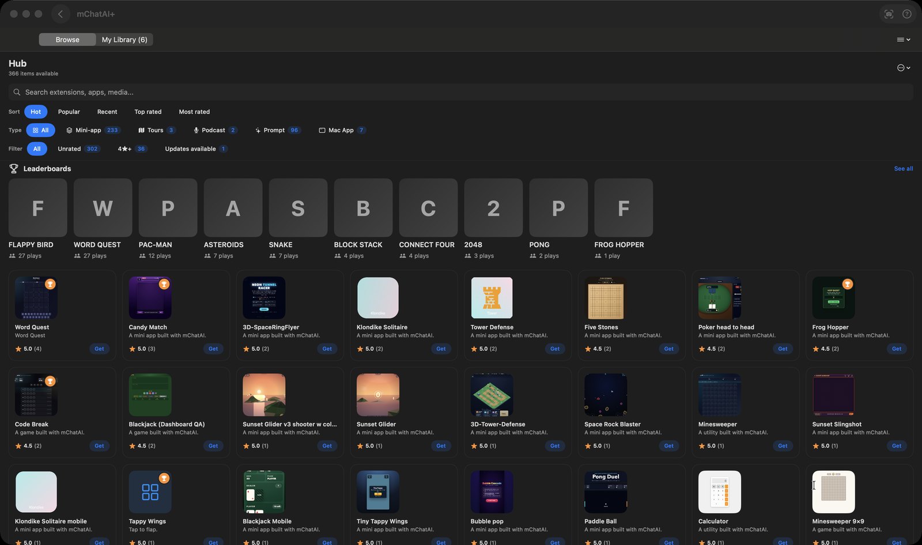Click the Leaderboards trophy icon
922x545 pixels.
(x=14, y=169)
